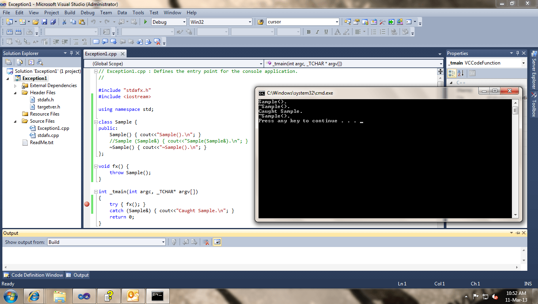Image resolution: width=538 pixels, height=304 pixels.
Task: Expand the External Dependencies node
Action: 15,85
